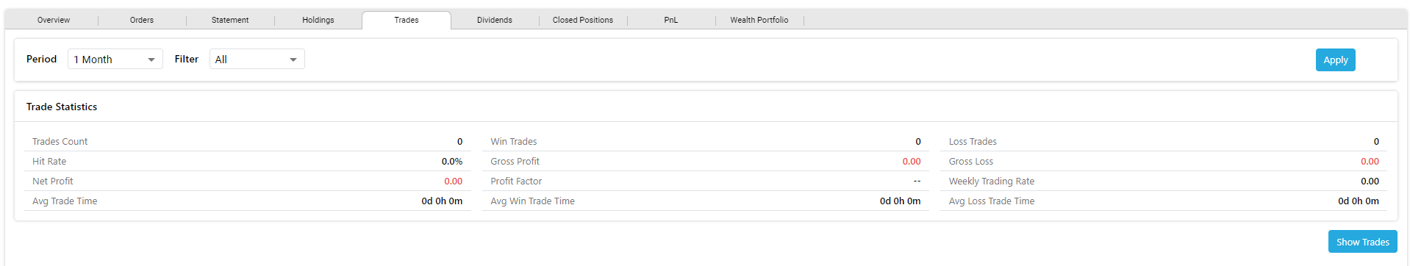Go to the Holdings tab

[318, 20]
